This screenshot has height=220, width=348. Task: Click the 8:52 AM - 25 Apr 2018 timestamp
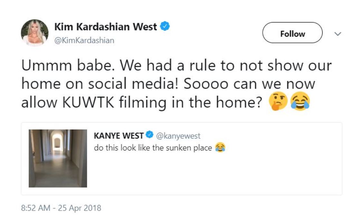pyautogui.click(x=61, y=208)
